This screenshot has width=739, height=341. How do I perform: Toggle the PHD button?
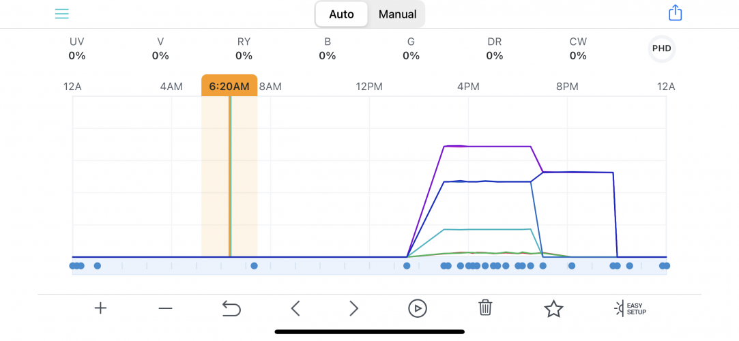[661, 49]
